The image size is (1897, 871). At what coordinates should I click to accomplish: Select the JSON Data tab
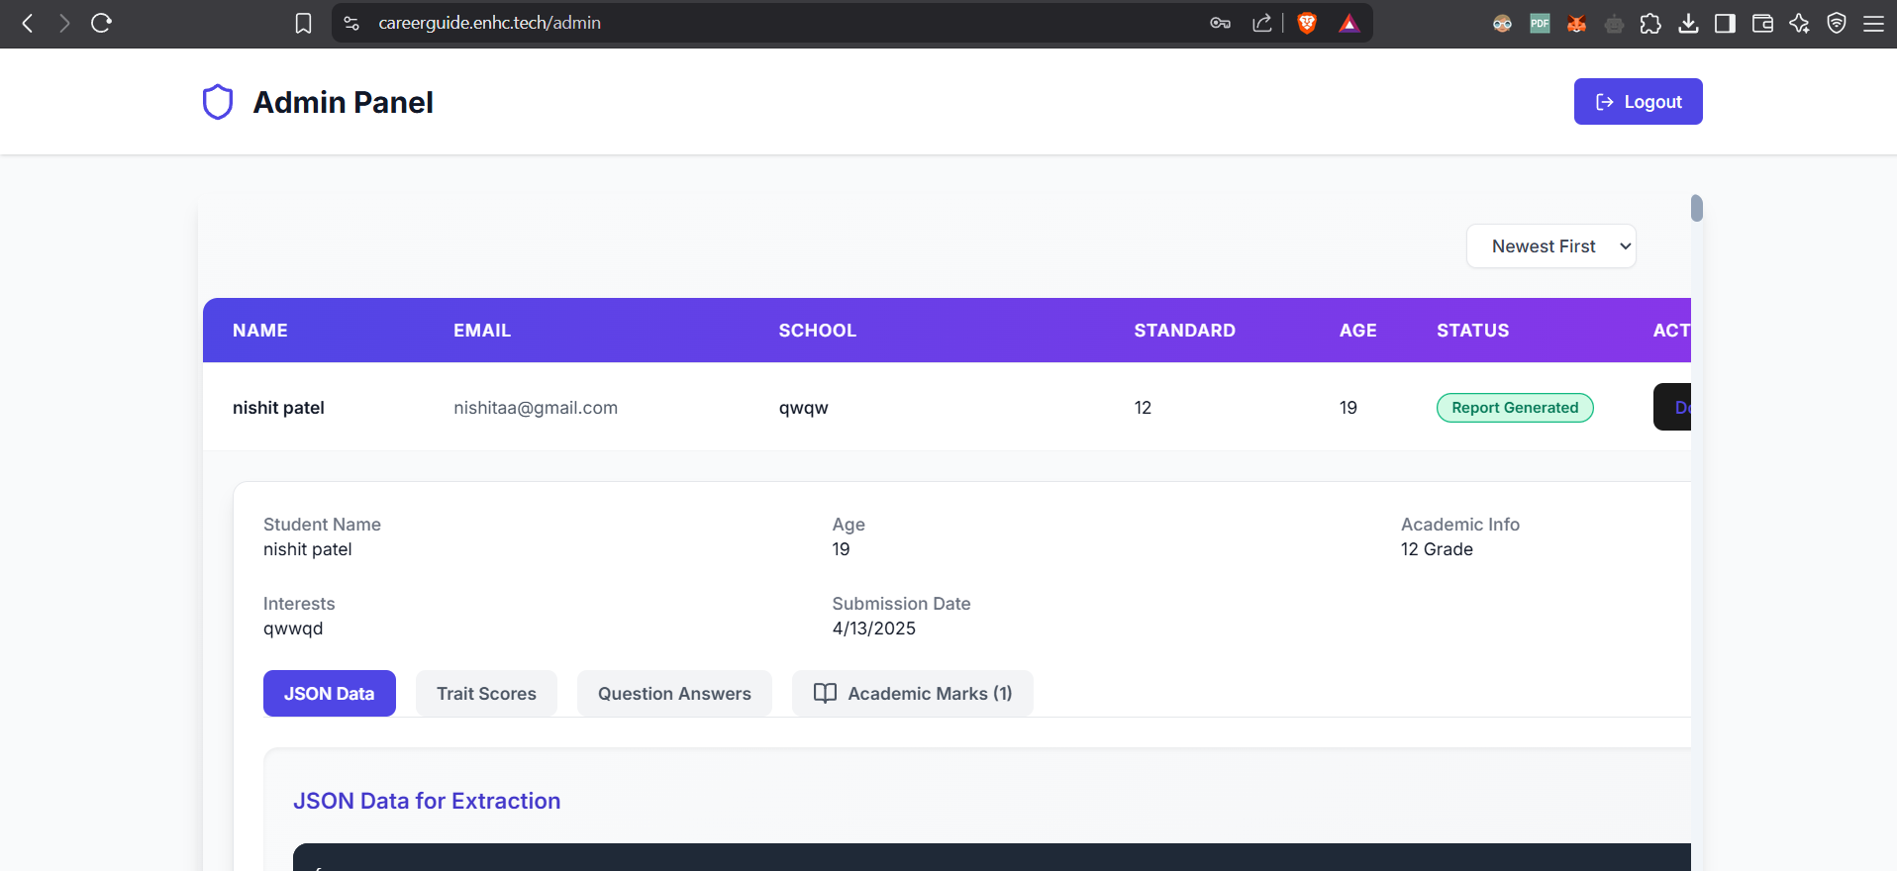tap(329, 694)
